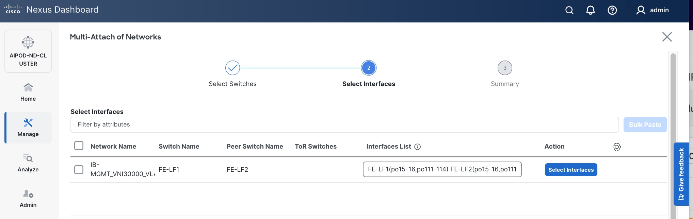This screenshot has height=219, width=693.
Task: Click the Filter by attributes field
Action: coord(344,124)
